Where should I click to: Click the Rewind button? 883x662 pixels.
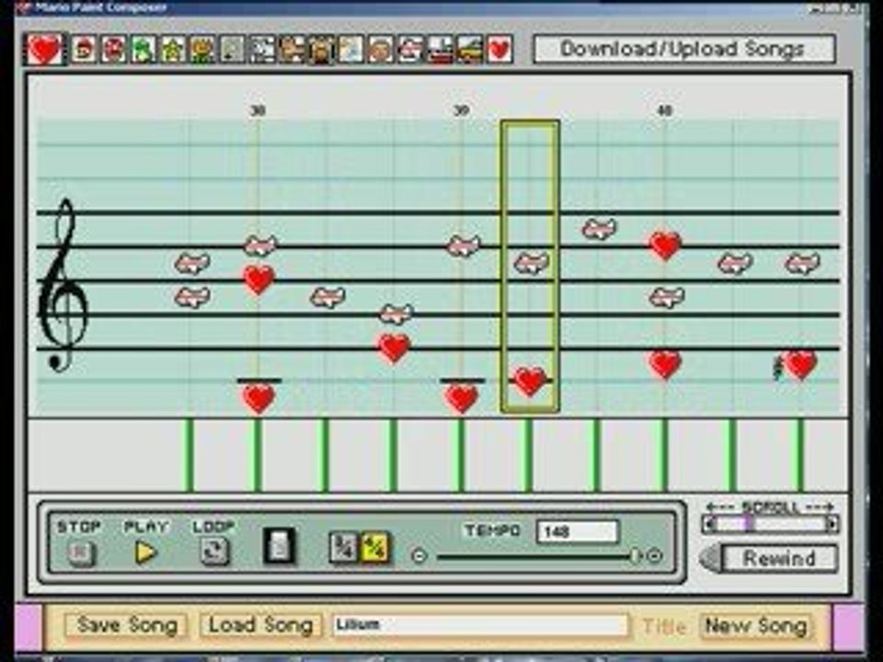point(780,558)
